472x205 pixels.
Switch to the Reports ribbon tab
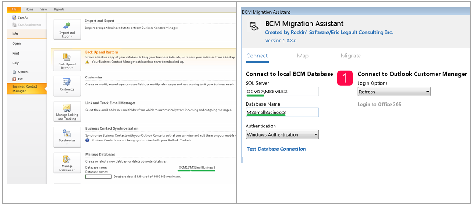(59, 9)
